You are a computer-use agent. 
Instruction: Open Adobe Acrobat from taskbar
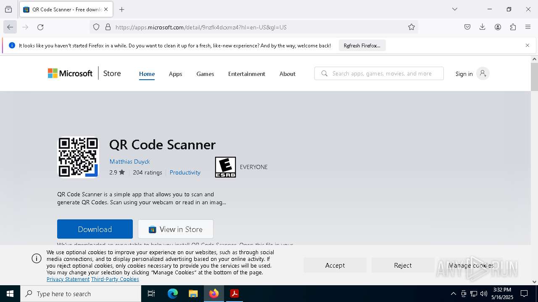[x=235, y=294]
